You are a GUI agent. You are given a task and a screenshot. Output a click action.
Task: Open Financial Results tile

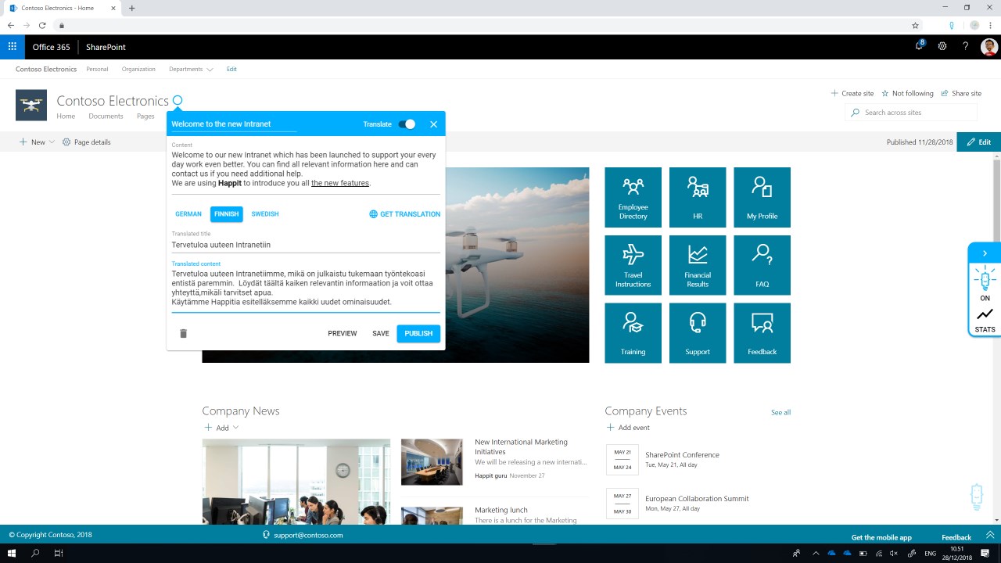click(698, 265)
